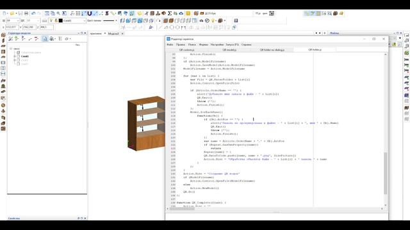Screen dimensions: 410x230
Task: Open the dropdown arrow next to the Open folder icon
Action: tap(16, 13)
